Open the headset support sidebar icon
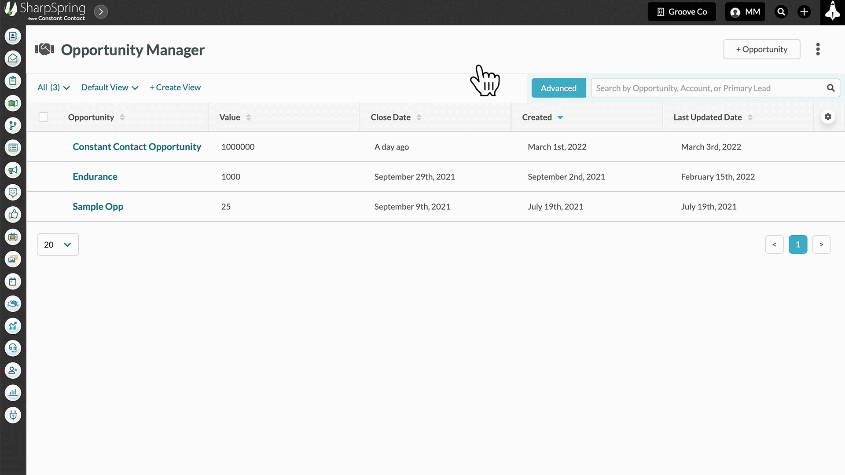Screen dimensions: 845x475 click(13, 348)
